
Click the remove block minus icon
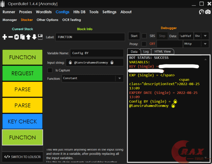coord(11,37)
